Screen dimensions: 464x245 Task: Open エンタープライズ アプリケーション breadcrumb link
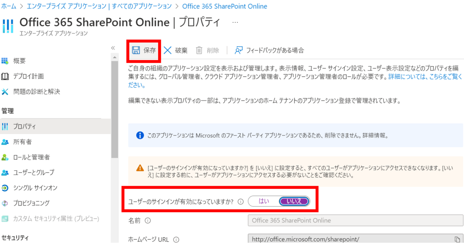click(x=99, y=6)
